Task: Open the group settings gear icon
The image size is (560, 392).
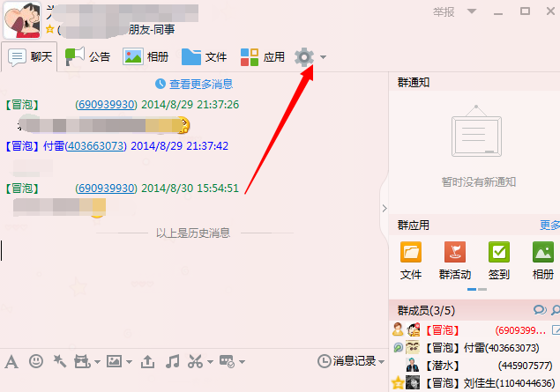Action: click(x=304, y=57)
